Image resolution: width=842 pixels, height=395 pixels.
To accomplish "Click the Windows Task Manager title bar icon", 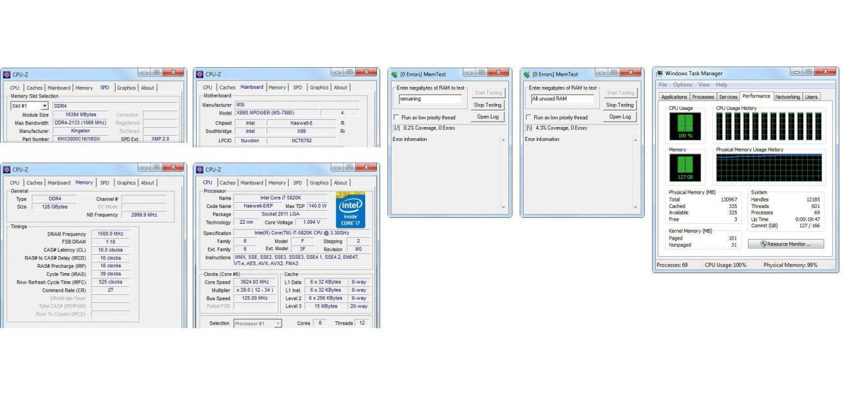I will [x=660, y=74].
